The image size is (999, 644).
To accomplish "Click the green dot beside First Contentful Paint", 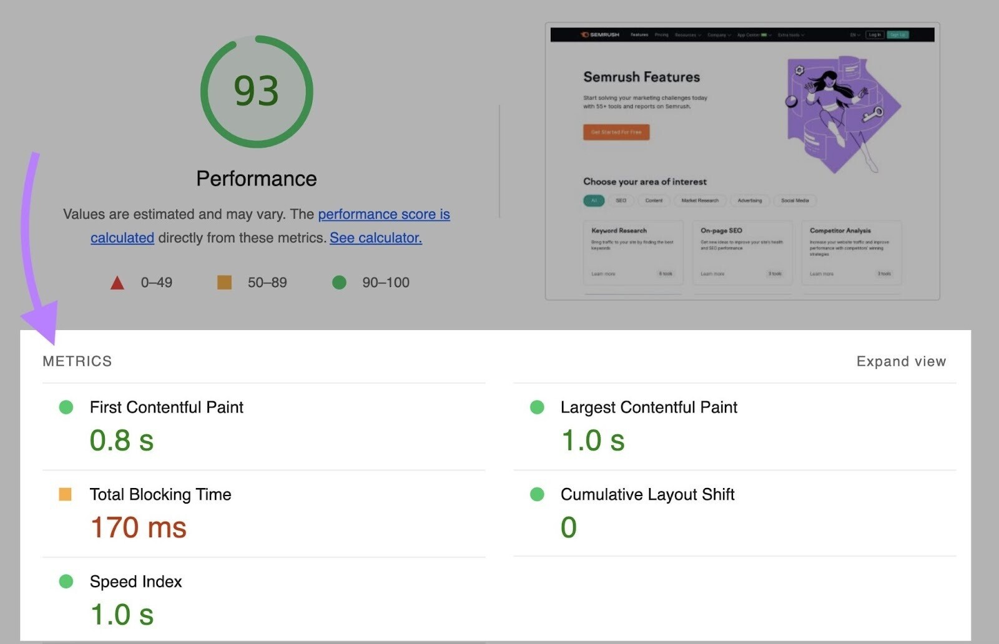I will coord(65,407).
